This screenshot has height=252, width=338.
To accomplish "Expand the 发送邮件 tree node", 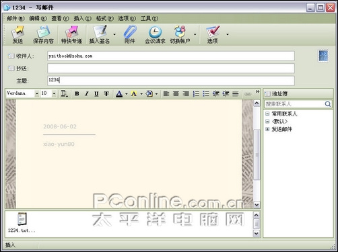I will click(267, 129).
